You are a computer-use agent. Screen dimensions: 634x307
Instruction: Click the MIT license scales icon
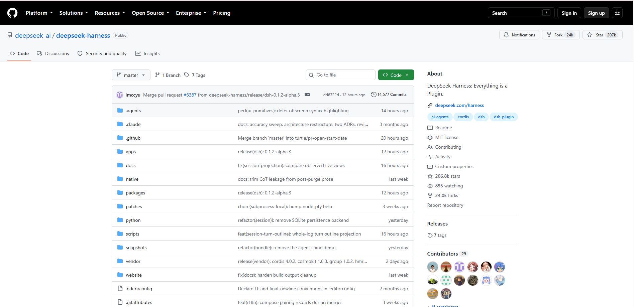430,138
